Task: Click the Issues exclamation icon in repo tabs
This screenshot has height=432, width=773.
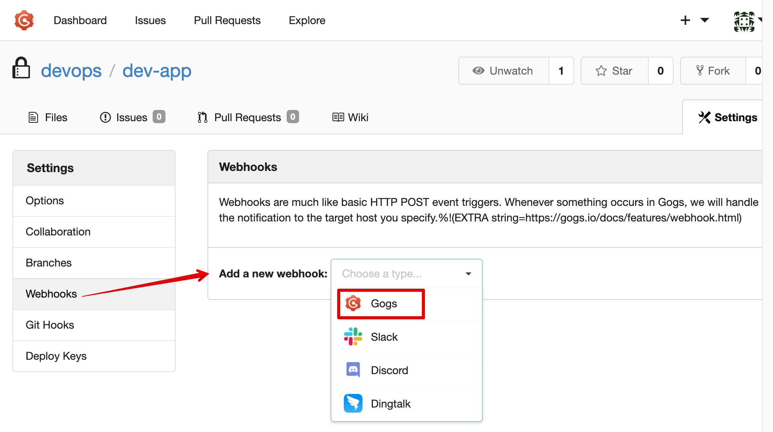Action: (x=105, y=117)
